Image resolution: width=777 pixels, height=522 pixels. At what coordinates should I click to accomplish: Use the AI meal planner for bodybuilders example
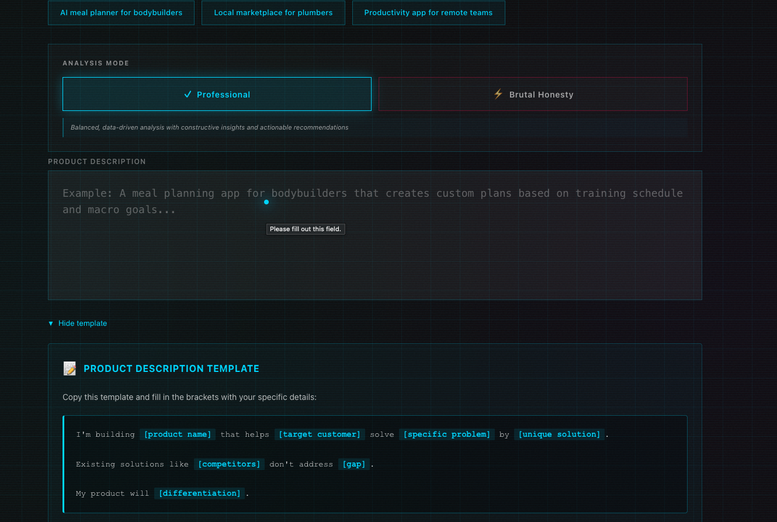click(121, 12)
